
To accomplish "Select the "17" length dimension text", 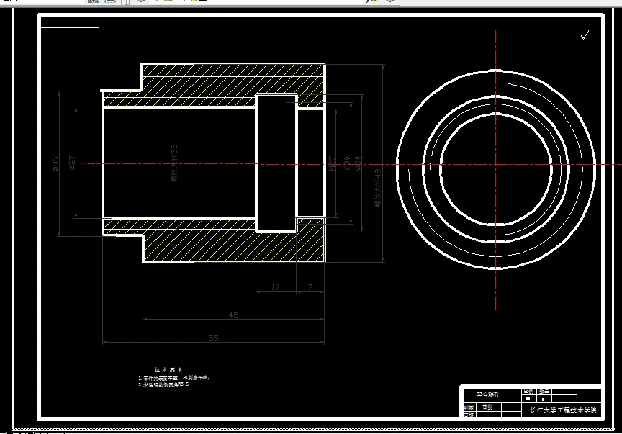I will click(x=276, y=287).
